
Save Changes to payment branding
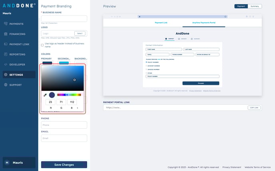coord(64,165)
